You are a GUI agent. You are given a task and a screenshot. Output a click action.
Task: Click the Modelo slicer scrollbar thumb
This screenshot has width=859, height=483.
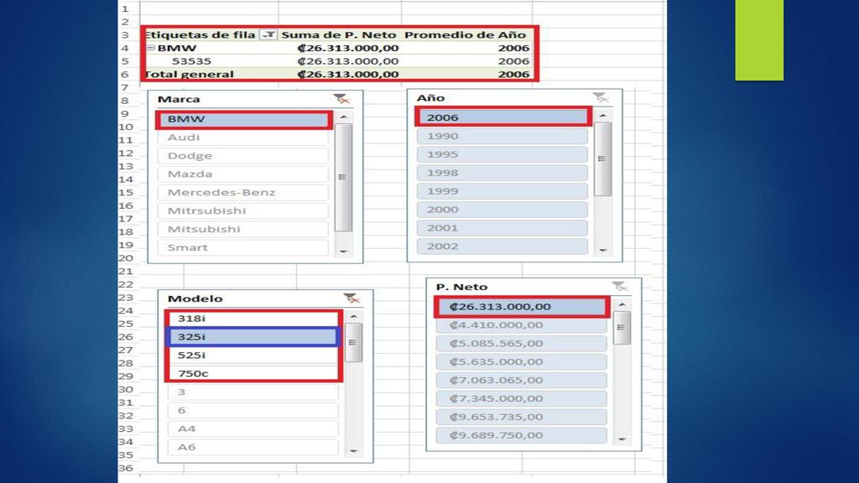point(353,343)
